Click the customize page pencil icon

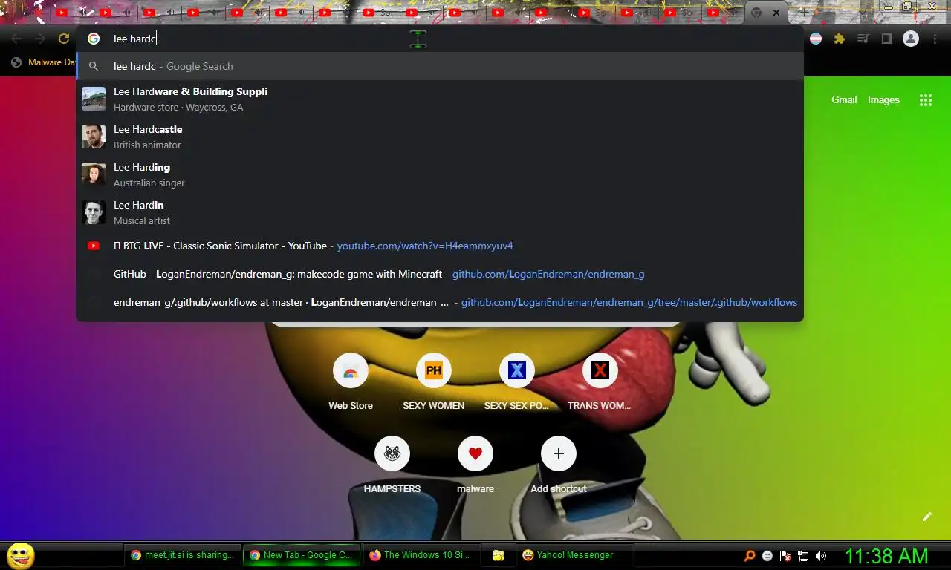coord(927,517)
